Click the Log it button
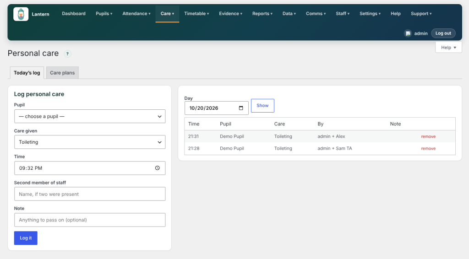Screen dimensions: 469x259 pos(26,238)
